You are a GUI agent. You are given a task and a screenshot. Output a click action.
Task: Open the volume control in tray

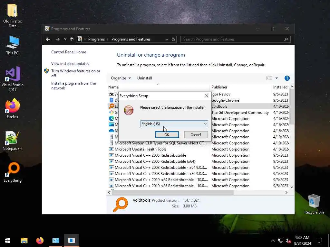pyautogui.click(x=288, y=241)
